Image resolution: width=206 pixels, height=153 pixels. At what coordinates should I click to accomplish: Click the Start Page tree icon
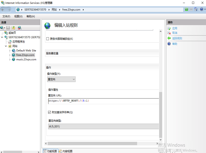tap(6, 33)
